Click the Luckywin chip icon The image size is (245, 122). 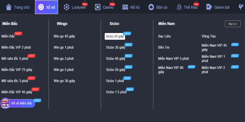pyautogui.click(x=66, y=7)
